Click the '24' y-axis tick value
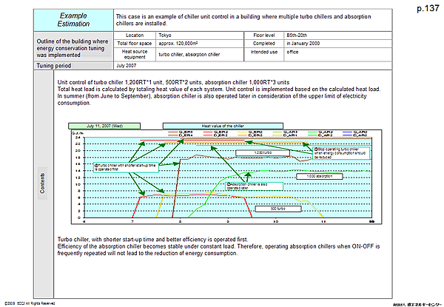 [x=78, y=138]
